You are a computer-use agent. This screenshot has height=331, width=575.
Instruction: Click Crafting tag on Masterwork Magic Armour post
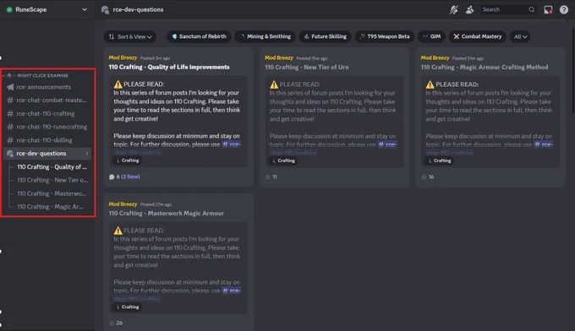click(127, 307)
